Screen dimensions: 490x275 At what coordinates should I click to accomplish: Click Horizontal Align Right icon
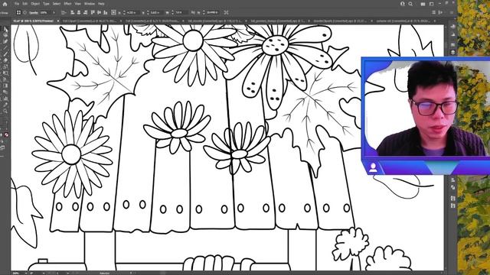pos(85,12)
